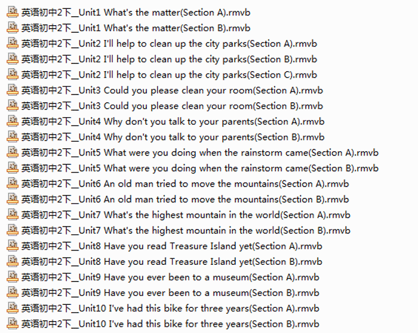Select Unit1 What's the matter(Section B).rmvb
The image size is (418, 333).
136,28
